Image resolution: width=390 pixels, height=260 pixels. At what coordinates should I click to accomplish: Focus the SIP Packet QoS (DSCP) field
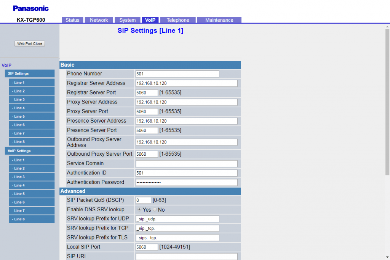point(143,200)
